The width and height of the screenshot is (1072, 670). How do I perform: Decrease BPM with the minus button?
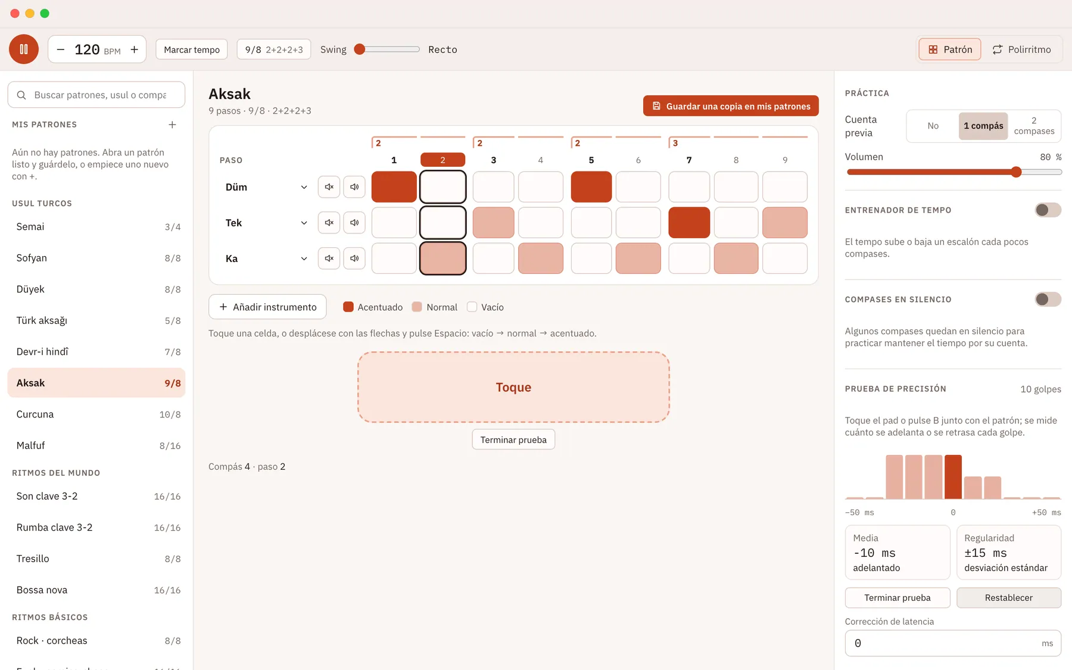pyautogui.click(x=61, y=49)
